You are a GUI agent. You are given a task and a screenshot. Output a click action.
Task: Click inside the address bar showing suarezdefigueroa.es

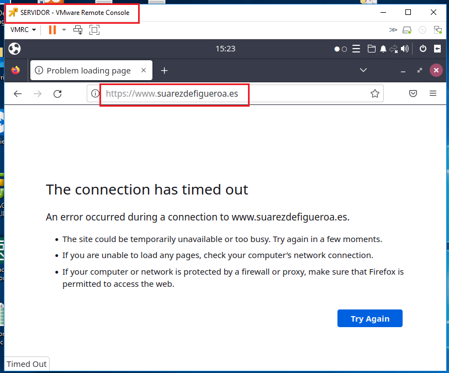point(174,93)
